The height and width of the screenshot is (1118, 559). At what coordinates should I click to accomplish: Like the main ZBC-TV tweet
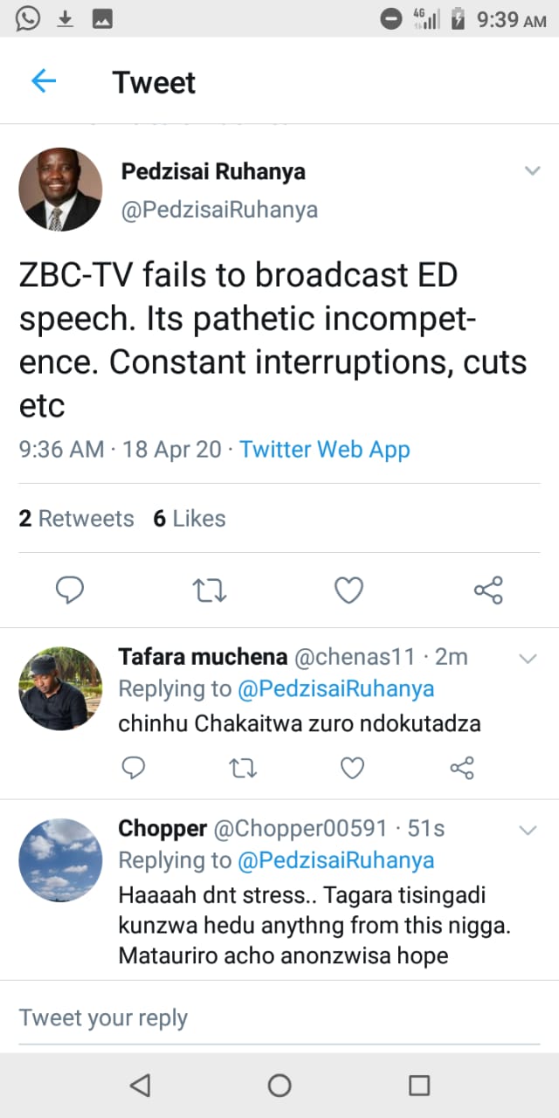pos(349,591)
